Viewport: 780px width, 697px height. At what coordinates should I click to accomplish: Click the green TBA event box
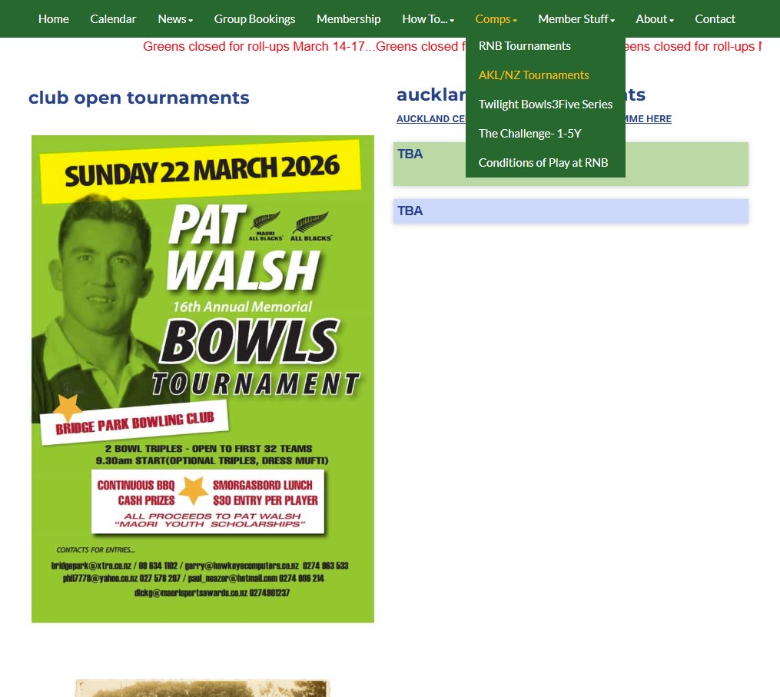(x=570, y=164)
